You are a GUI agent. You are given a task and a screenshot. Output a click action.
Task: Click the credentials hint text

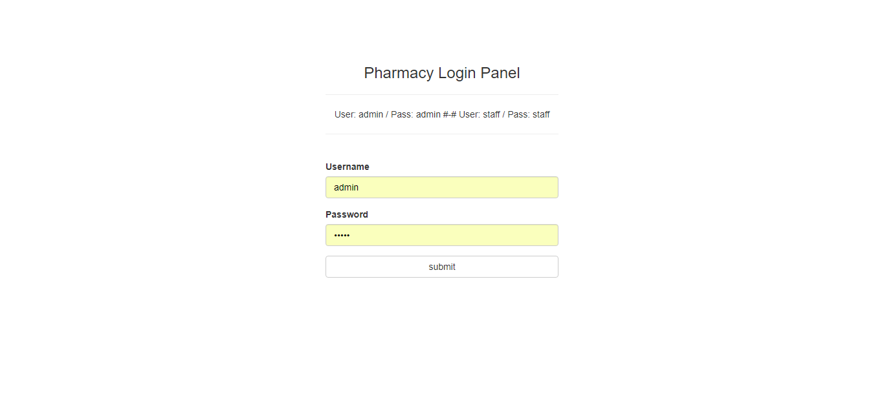click(x=442, y=114)
